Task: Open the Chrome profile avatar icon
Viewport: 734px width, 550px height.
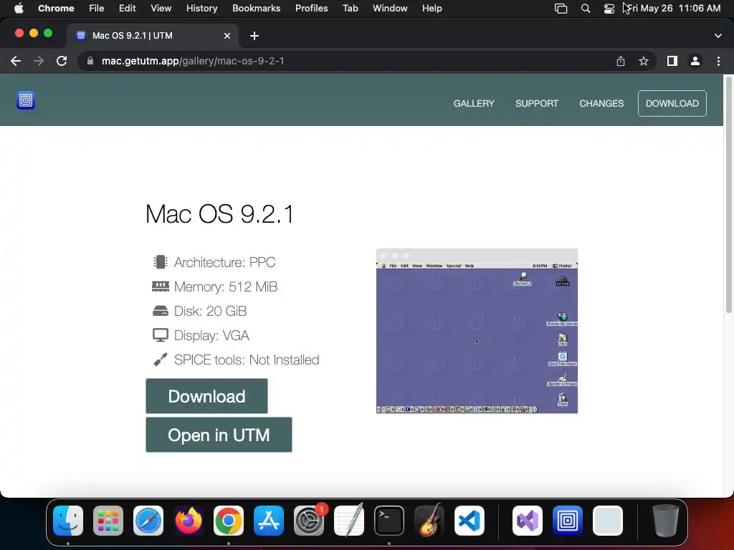Action: pyautogui.click(x=695, y=61)
